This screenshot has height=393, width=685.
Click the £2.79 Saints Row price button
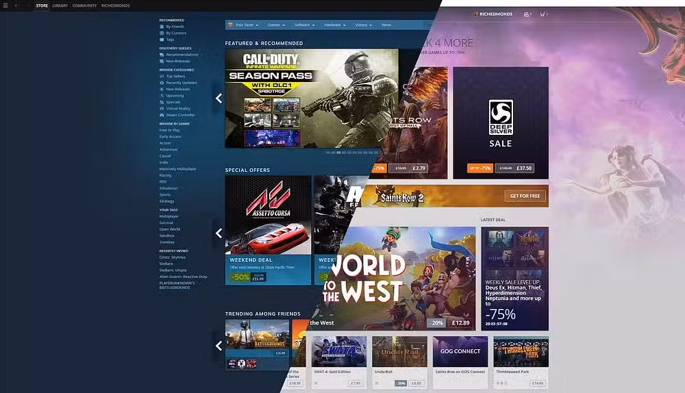pos(408,168)
